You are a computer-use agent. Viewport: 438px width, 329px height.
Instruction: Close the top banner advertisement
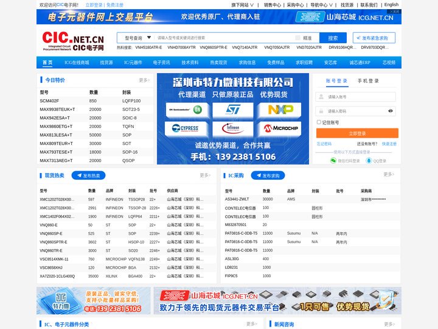coord(395,12)
